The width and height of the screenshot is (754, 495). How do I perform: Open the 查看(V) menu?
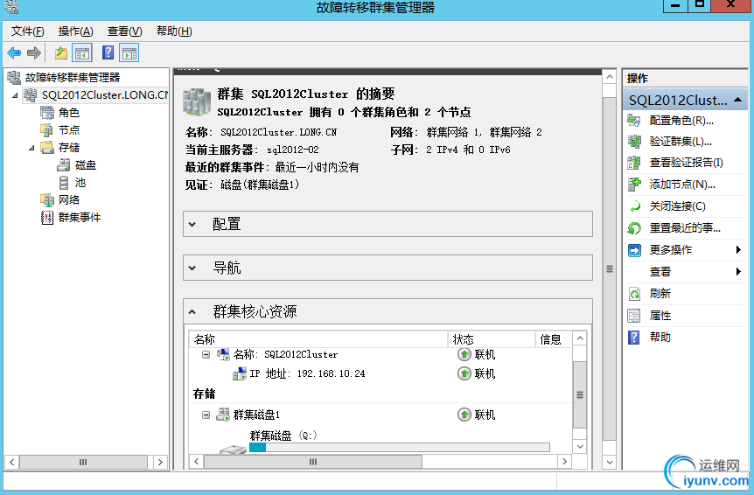click(x=124, y=31)
